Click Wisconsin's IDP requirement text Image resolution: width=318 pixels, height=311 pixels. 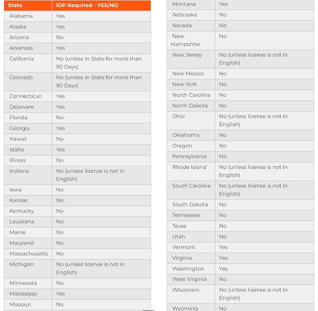[253, 294]
